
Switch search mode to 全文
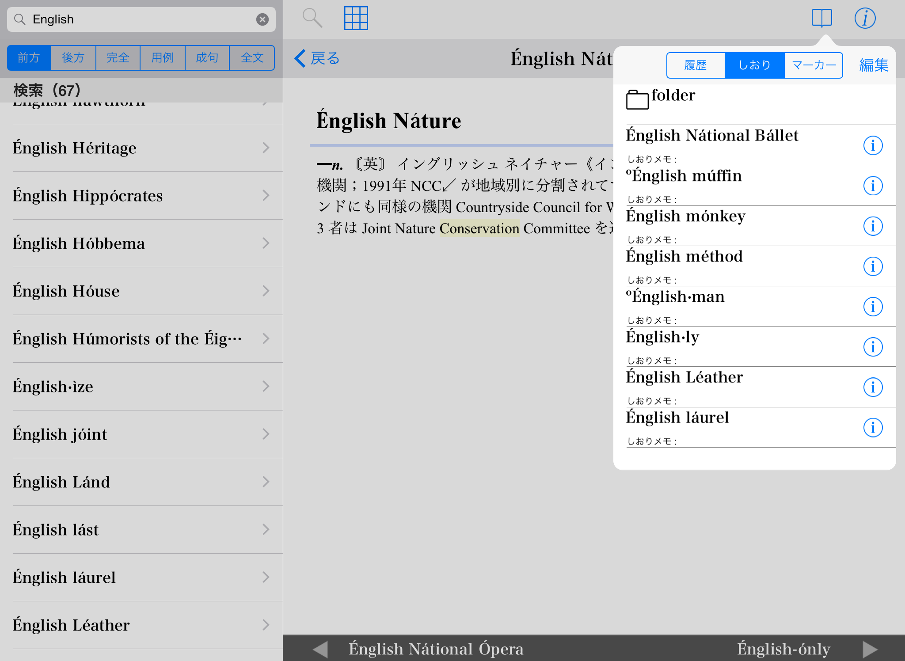click(x=252, y=58)
